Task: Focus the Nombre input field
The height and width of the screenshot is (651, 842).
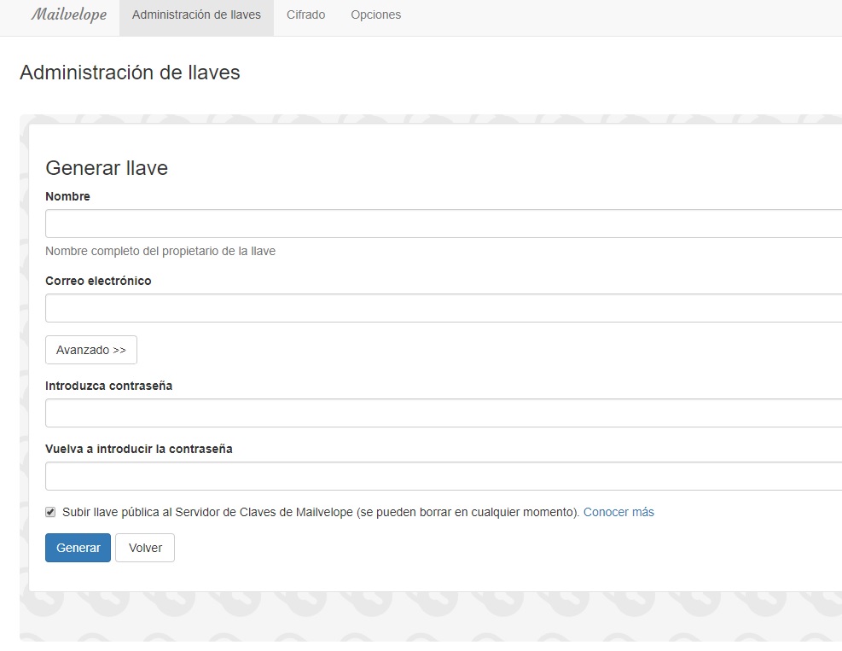Action: [341, 223]
